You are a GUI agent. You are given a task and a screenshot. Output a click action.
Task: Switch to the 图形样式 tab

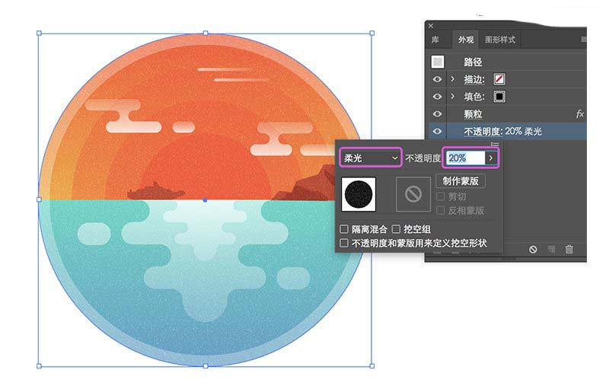pyautogui.click(x=500, y=40)
